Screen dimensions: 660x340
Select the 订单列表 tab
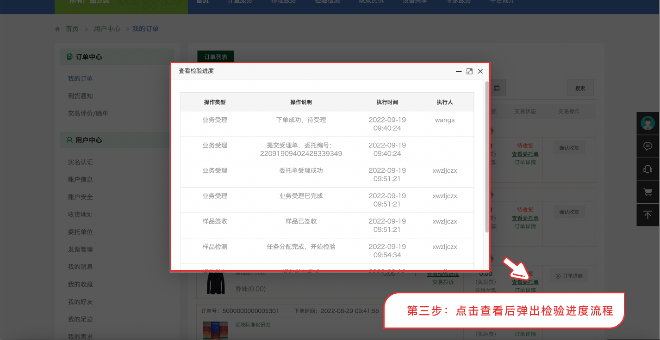click(x=216, y=57)
